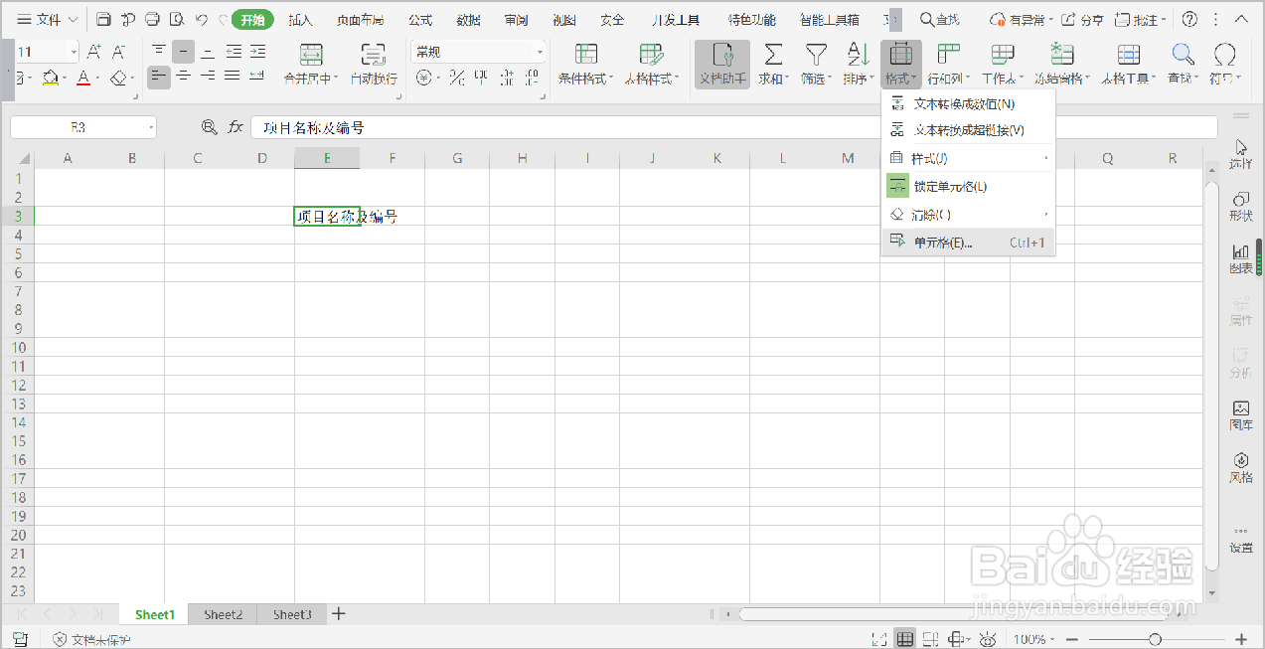Click the 筛选 filter funnel icon

click(816, 55)
